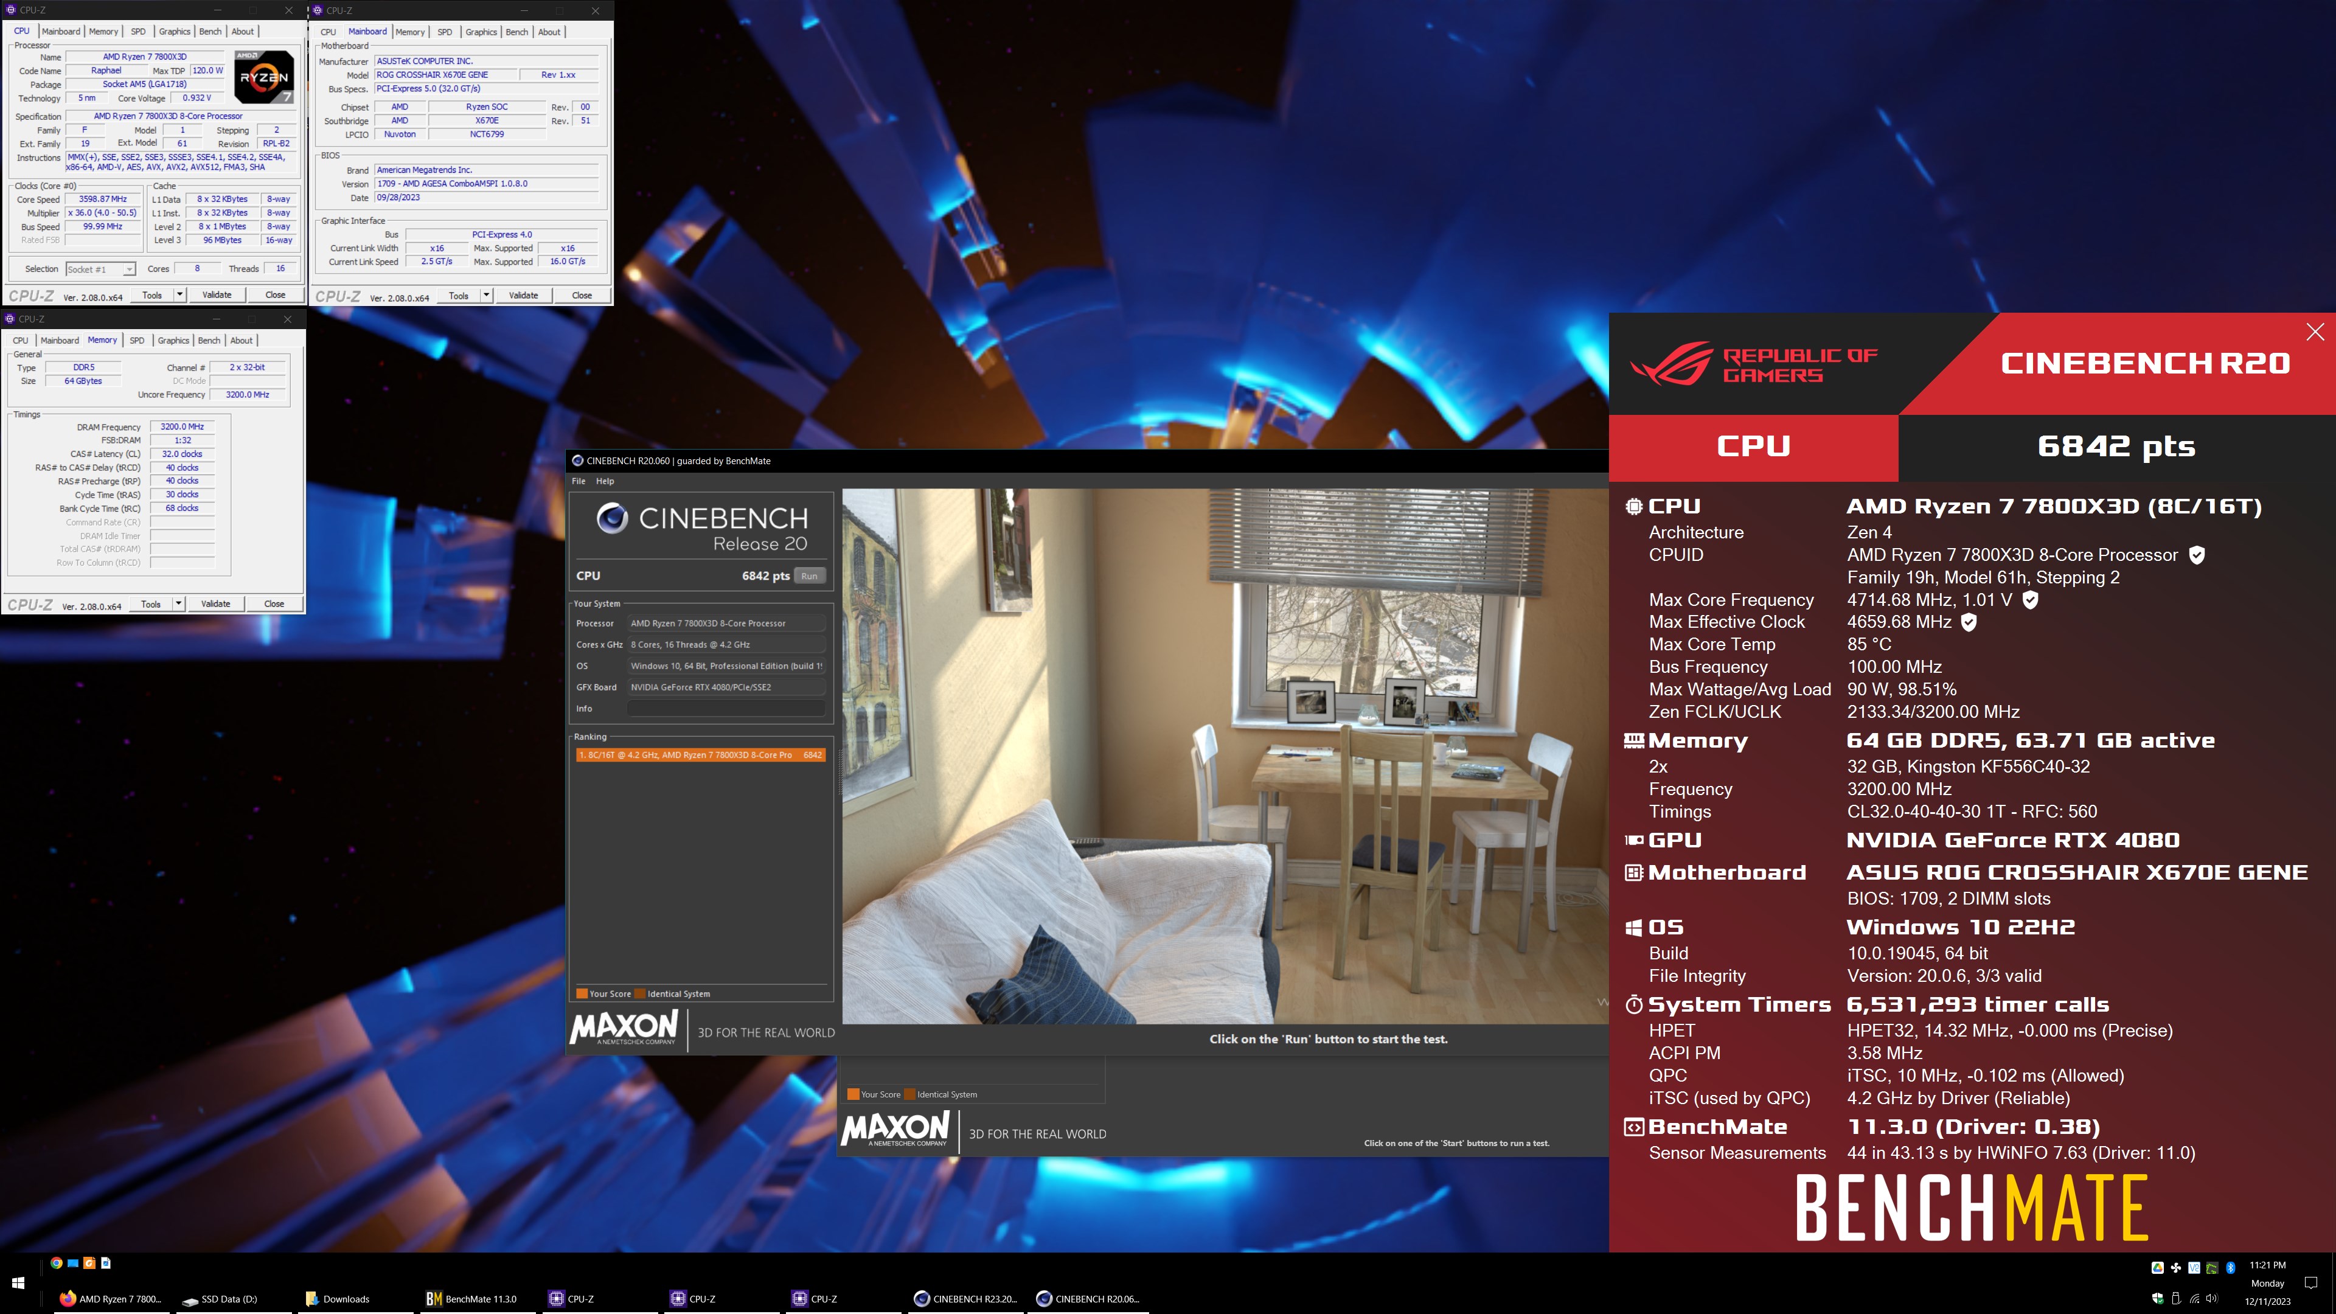Open SPD tab in CPU-Z CPU window
The height and width of the screenshot is (1314, 2336).
click(138, 32)
